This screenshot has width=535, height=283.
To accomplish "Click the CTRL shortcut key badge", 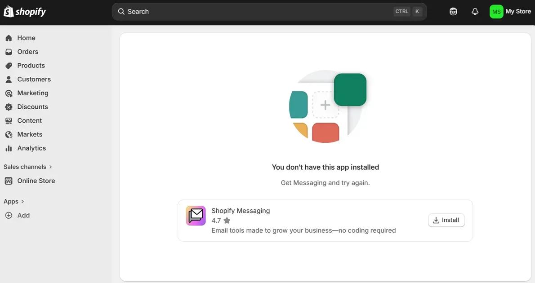I will 401,11.
